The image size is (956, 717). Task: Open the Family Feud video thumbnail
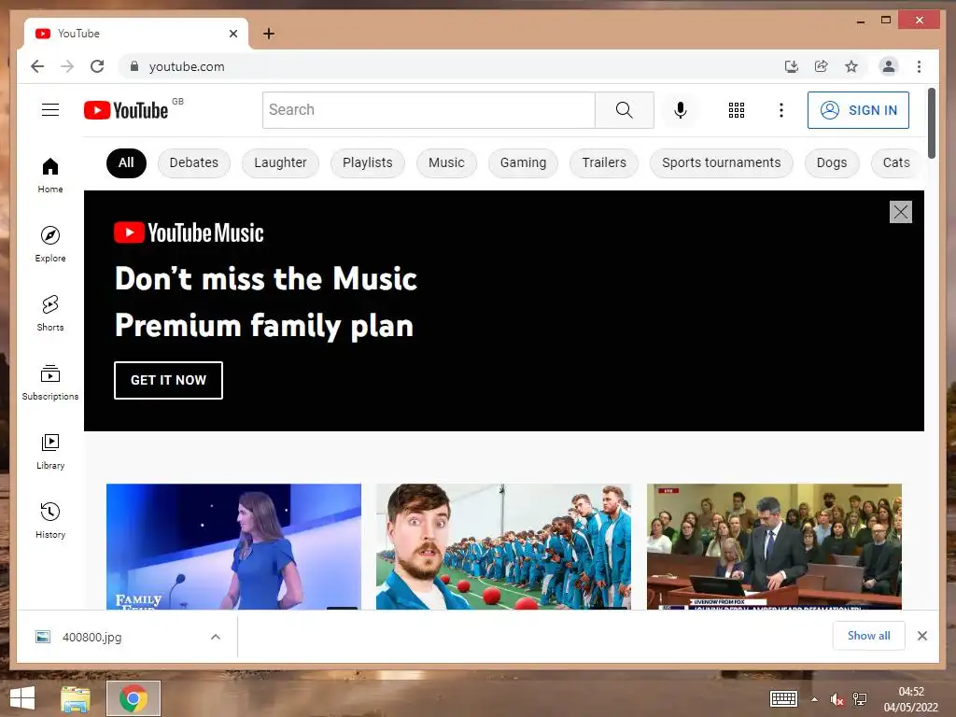click(233, 546)
